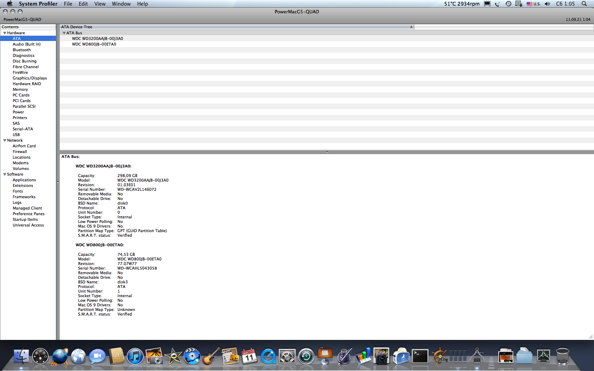Open Time Machine from the Dock
Viewport: 594px width, 371px height.
[x=306, y=356]
